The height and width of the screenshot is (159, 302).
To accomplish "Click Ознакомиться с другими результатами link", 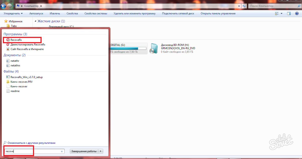I will (31, 143).
